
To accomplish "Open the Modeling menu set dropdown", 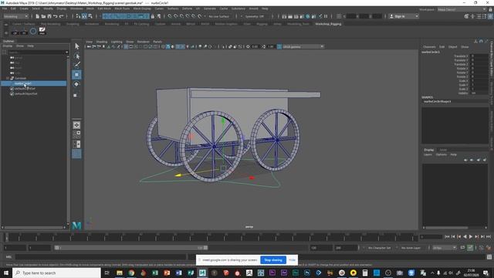I will click(15, 16).
